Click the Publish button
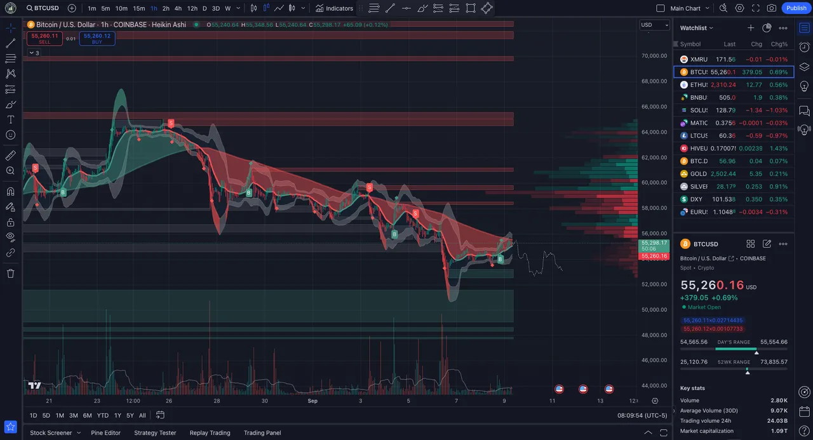 click(x=796, y=8)
